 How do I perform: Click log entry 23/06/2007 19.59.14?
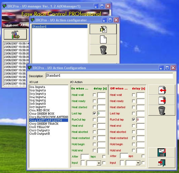[16, 44]
